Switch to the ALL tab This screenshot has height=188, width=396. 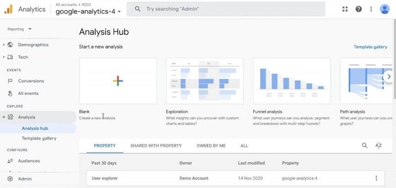(244, 146)
